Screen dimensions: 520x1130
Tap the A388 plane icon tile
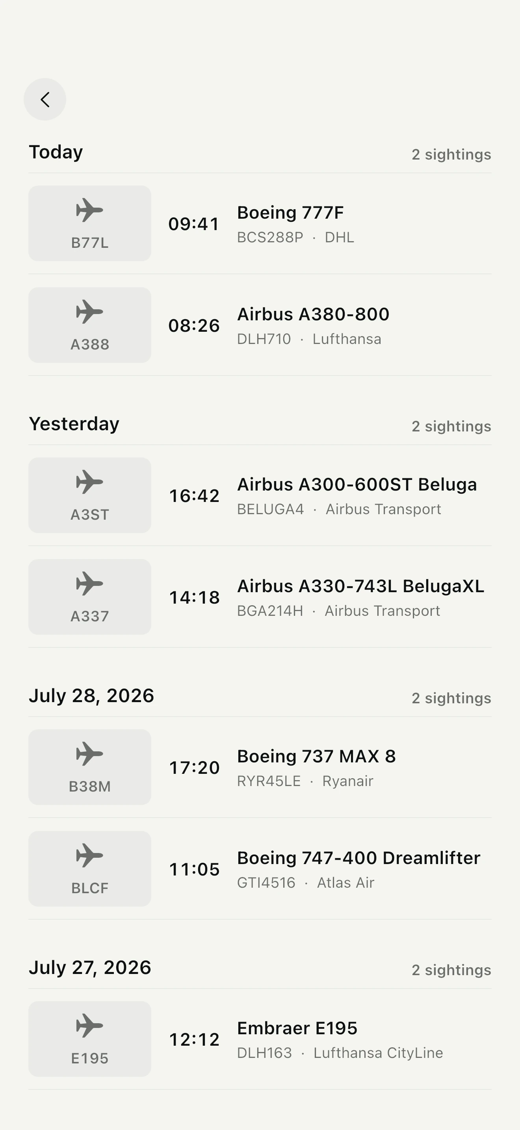pyautogui.click(x=90, y=325)
